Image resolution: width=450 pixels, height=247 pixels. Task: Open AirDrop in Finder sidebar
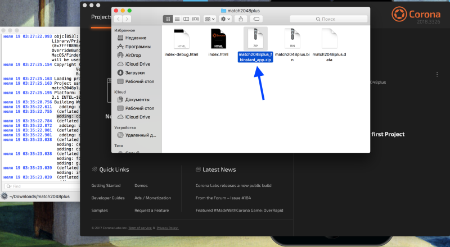(x=129, y=56)
